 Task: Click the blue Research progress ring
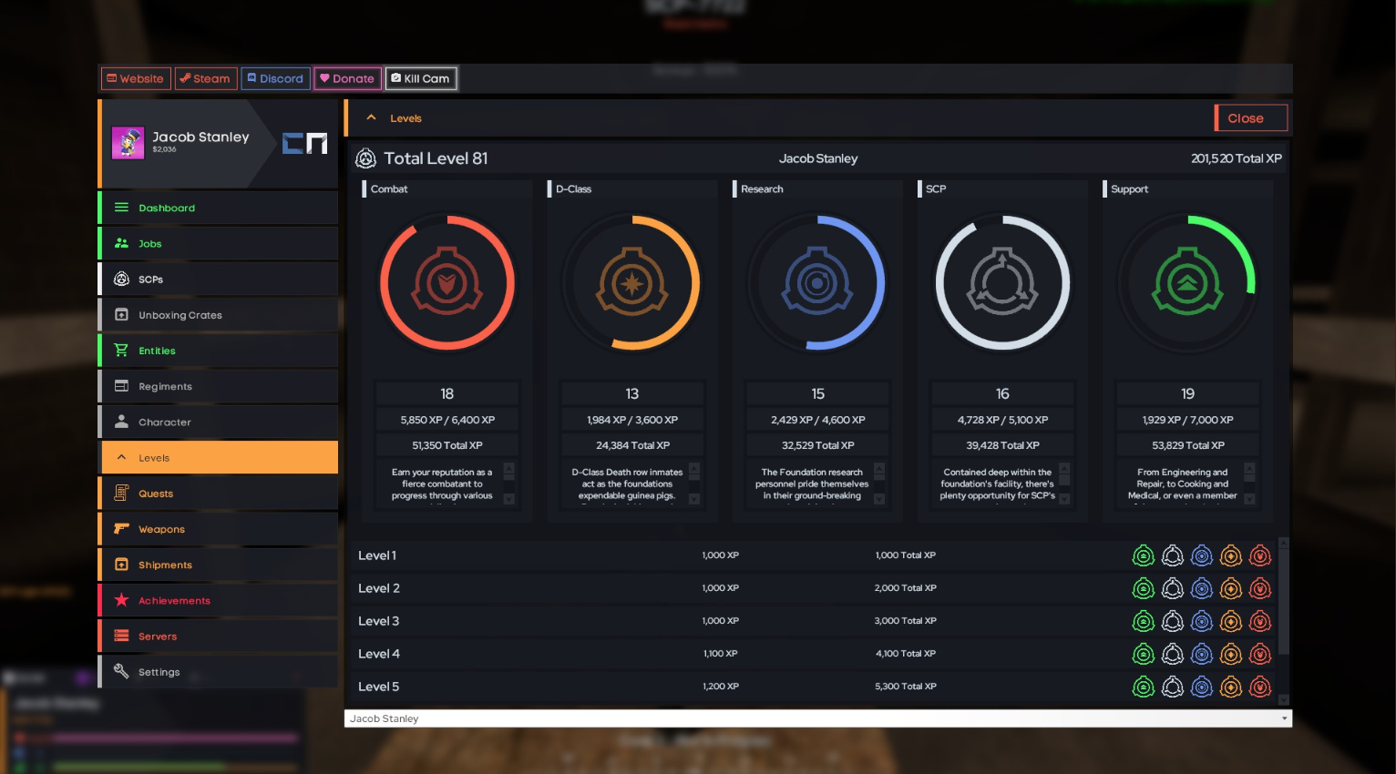817,282
